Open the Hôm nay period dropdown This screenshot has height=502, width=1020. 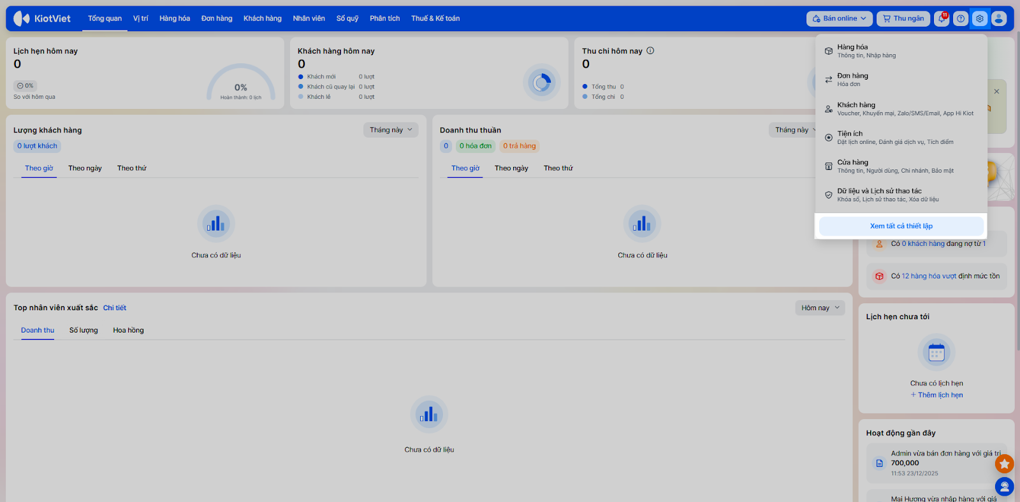point(820,308)
